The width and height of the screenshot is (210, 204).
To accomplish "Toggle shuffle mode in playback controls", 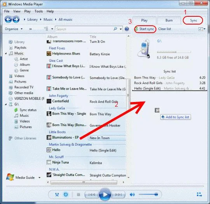I will (57, 195).
